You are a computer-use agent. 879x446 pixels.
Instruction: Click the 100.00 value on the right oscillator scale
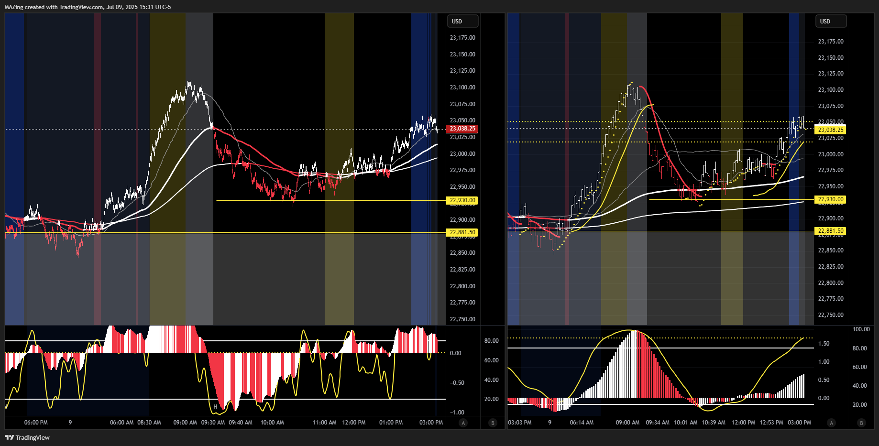click(x=861, y=329)
